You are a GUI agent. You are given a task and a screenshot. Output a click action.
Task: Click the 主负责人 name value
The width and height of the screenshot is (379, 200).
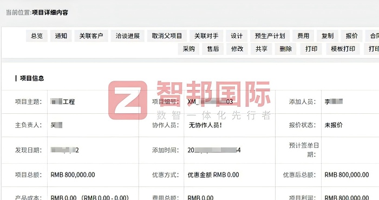56,125
